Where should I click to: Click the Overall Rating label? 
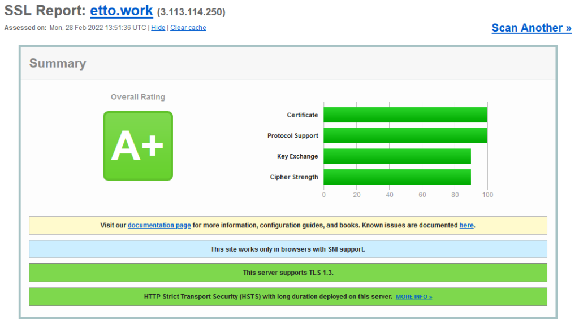138,97
